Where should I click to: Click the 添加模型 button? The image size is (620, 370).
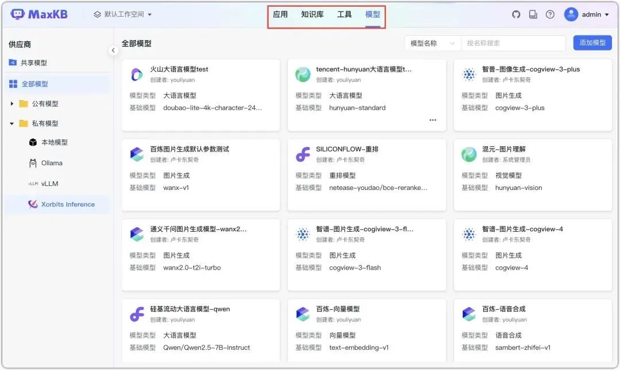pyautogui.click(x=592, y=42)
